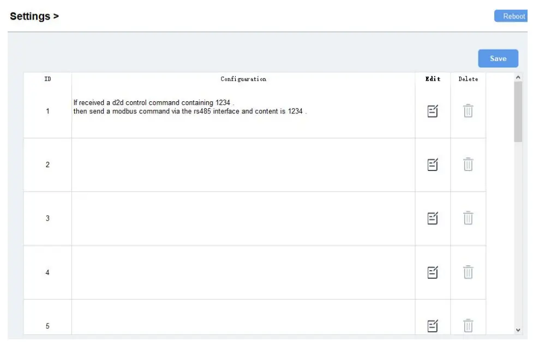Open editor for row 4
The image size is (533, 342).
click(x=433, y=272)
